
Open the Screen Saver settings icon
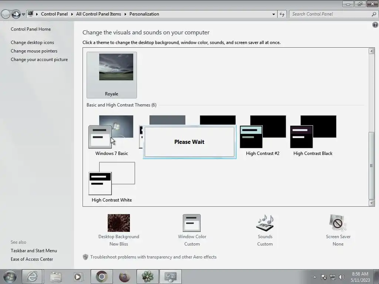click(x=338, y=223)
